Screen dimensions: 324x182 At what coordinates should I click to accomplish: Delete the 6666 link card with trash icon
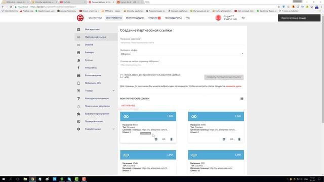(171, 140)
